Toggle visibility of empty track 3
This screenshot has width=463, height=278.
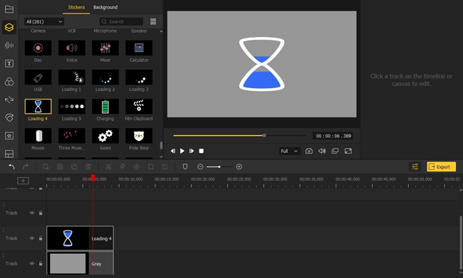pyautogui.click(x=31, y=213)
